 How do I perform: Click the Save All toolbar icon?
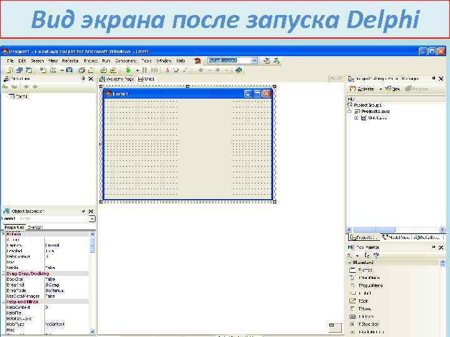tap(81, 70)
